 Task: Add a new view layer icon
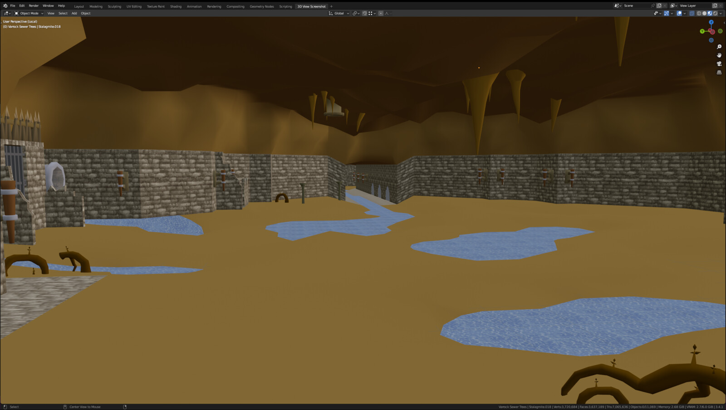tap(715, 6)
